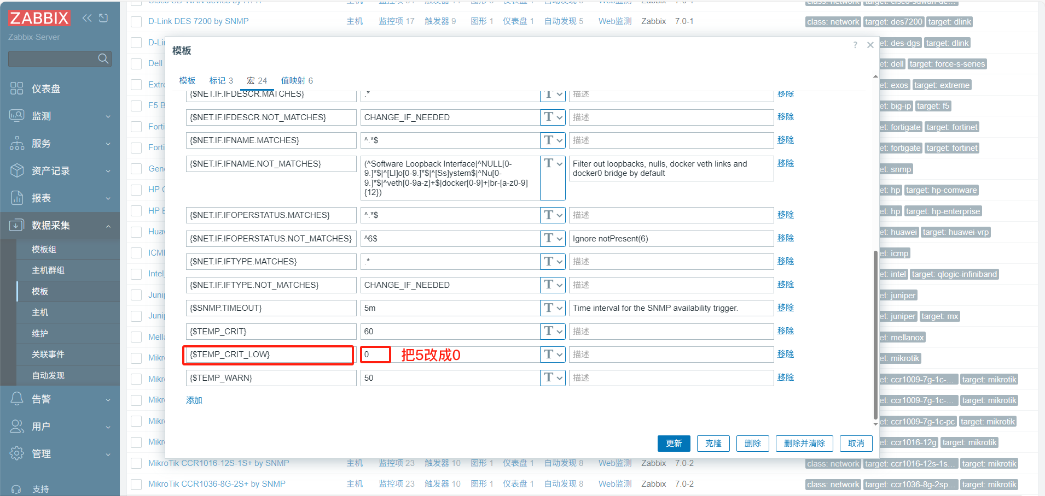Open type dropdown for {$NET.IF.IFTYPE.MATCHES}
This screenshot has height=496, width=1045.
pyautogui.click(x=553, y=262)
